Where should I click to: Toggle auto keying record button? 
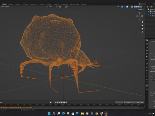tap(51, 102)
